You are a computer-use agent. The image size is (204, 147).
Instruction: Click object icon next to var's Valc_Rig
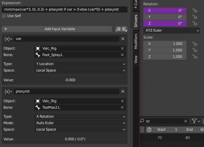click(38, 49)
